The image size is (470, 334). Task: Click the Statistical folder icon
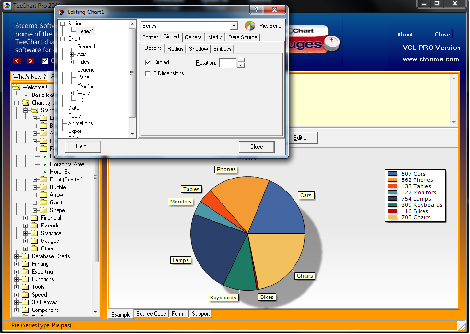pyautogui.click(x=35, y=233)
